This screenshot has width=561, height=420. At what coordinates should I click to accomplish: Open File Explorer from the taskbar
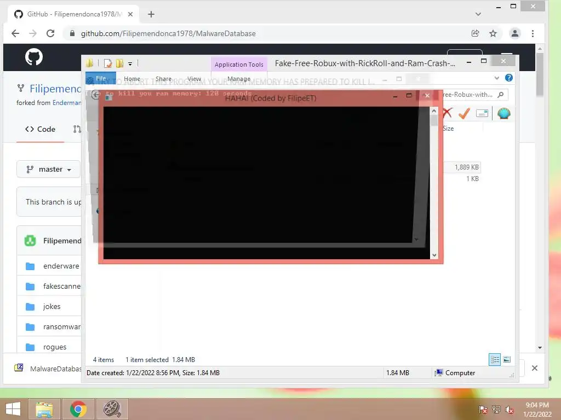coord(44,409)
